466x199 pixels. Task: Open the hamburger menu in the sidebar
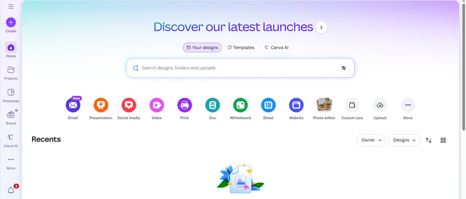11,7
